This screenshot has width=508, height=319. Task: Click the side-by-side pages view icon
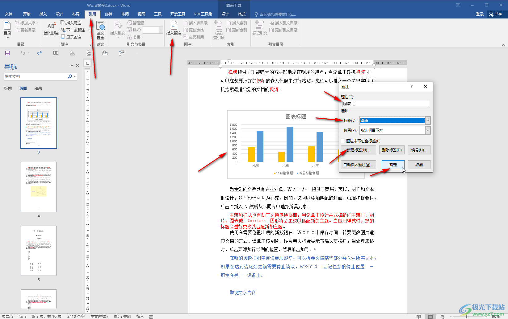(x=56, y=53)
